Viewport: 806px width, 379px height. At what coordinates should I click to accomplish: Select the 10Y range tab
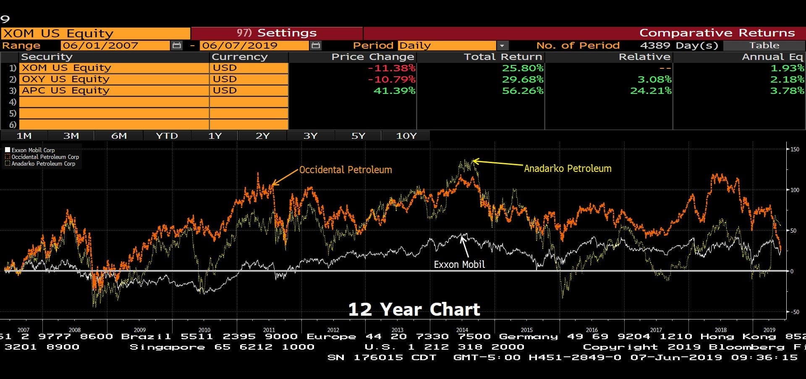(x=406, y=136)
